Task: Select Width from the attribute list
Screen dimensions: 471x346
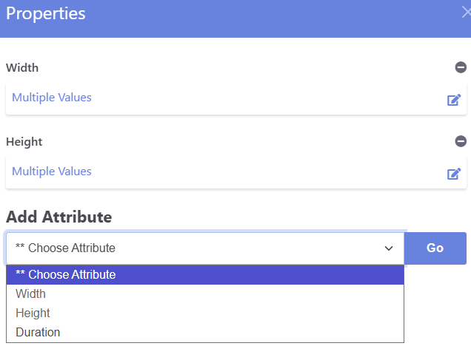Action: [x=31, y=294]
